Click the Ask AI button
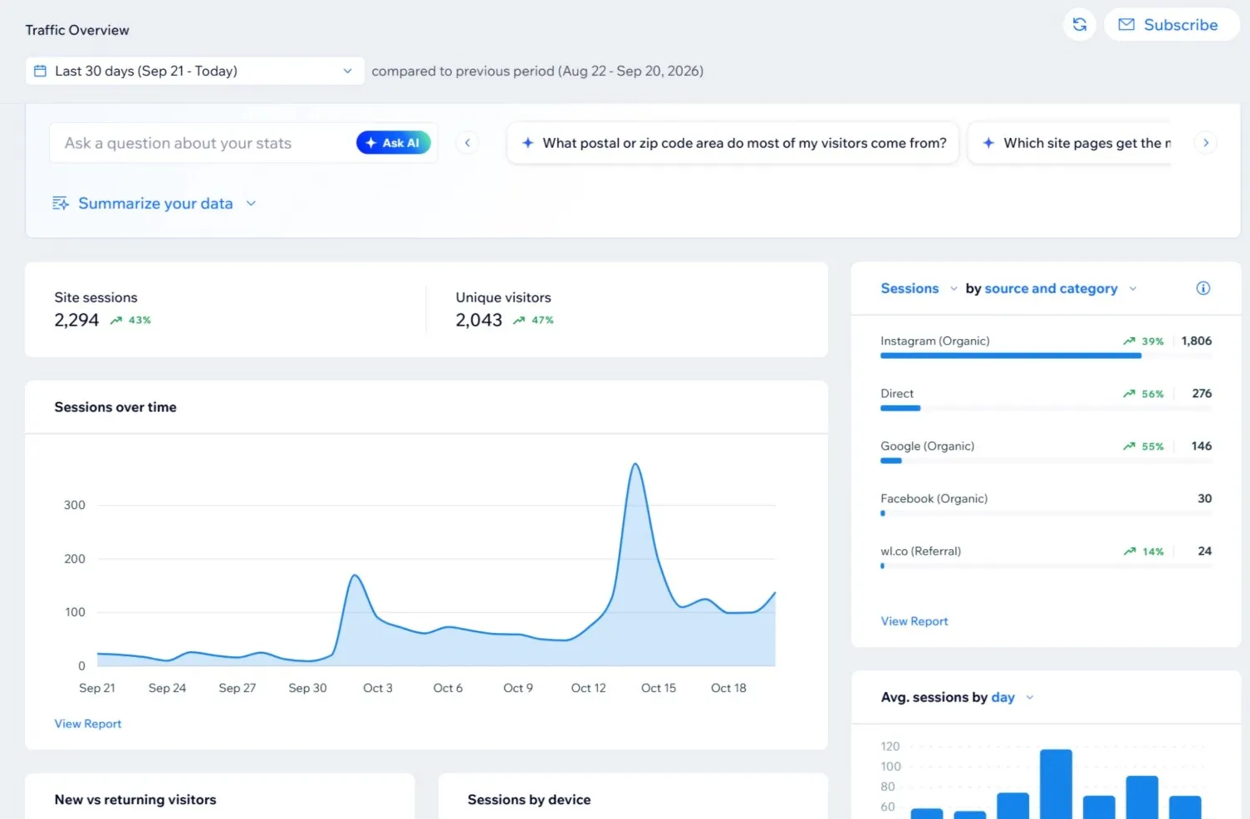The height and width of the screenshot is (819, 1250). click(x=394, y=143)
